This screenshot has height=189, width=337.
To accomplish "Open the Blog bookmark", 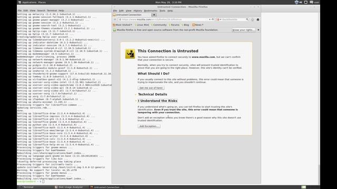I will click(185, 25).
